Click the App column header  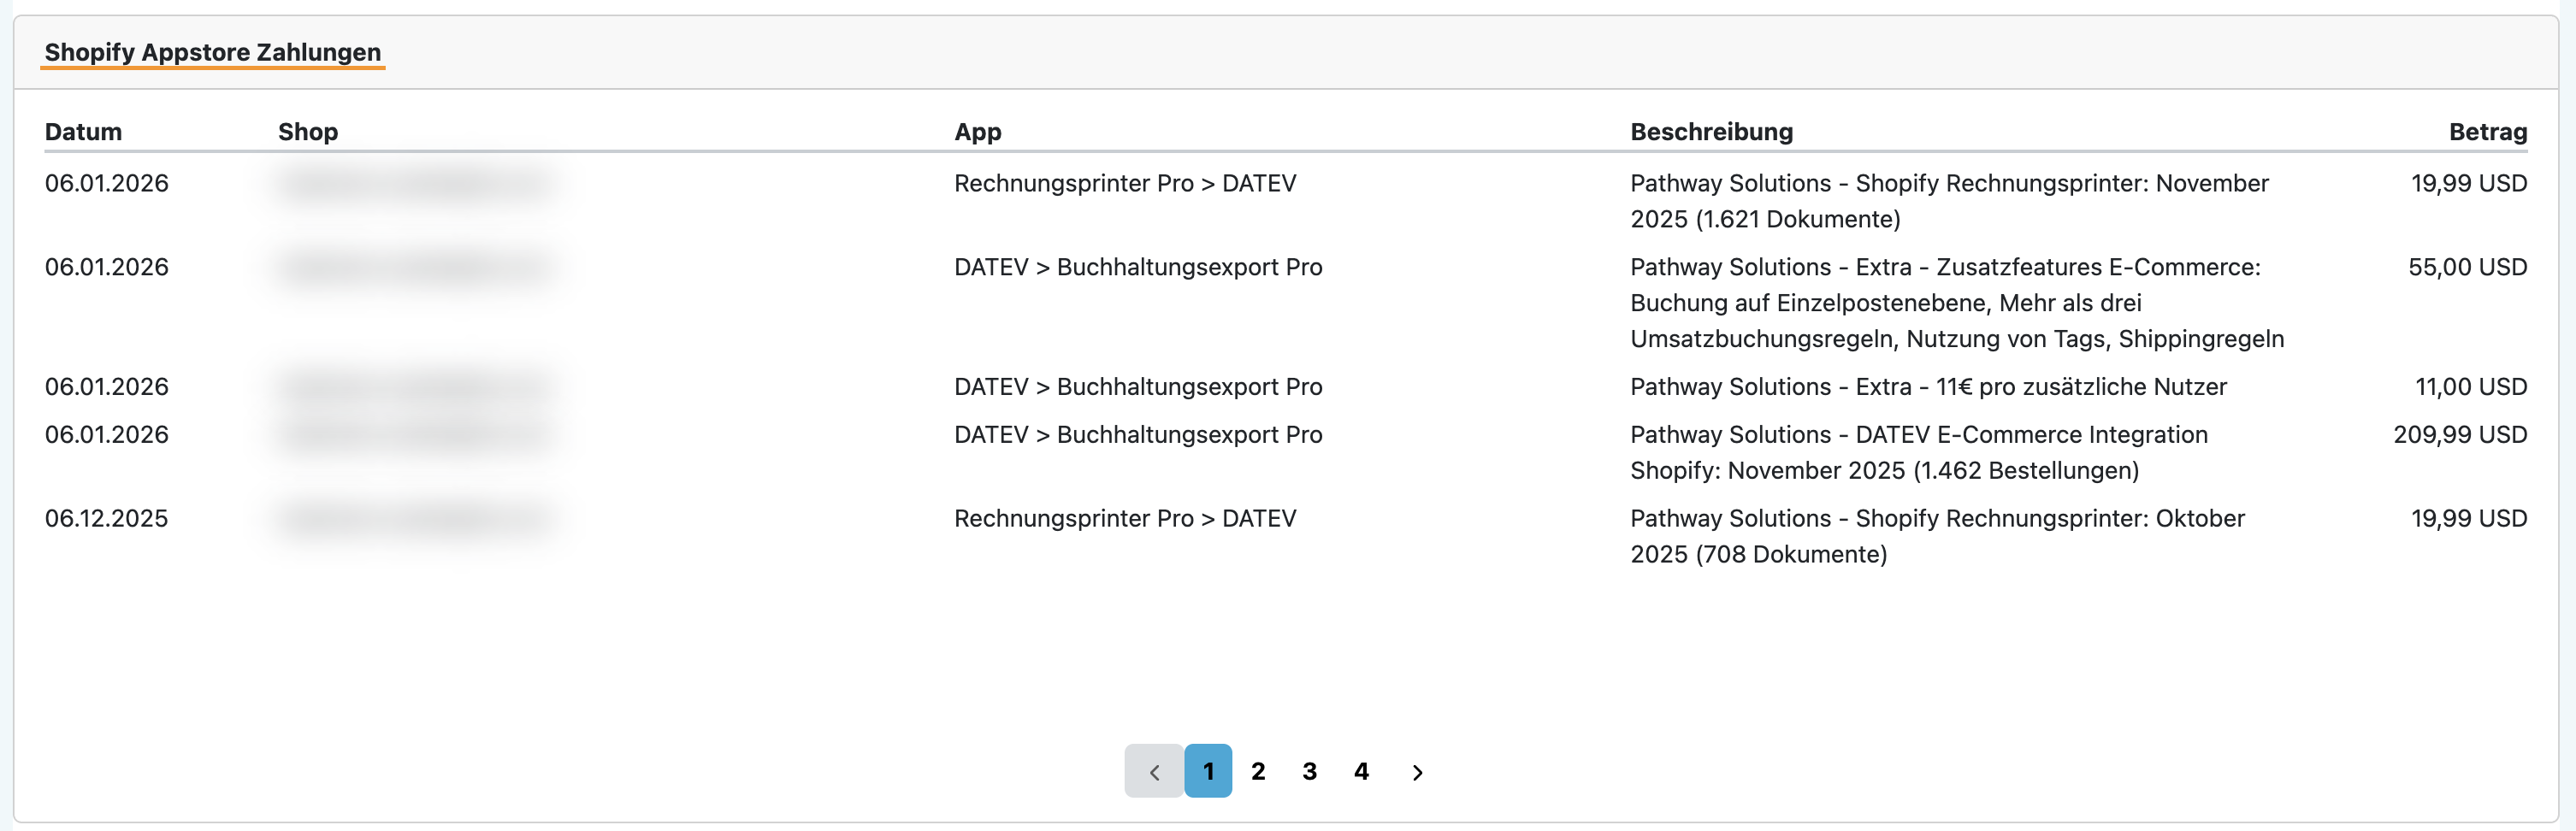tap(977, 132)
